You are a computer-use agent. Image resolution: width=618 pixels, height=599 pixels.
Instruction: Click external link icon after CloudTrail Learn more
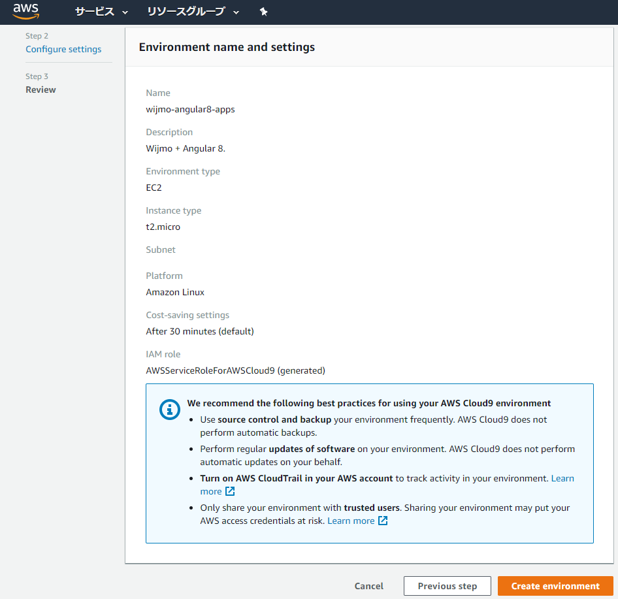point(230,491)
